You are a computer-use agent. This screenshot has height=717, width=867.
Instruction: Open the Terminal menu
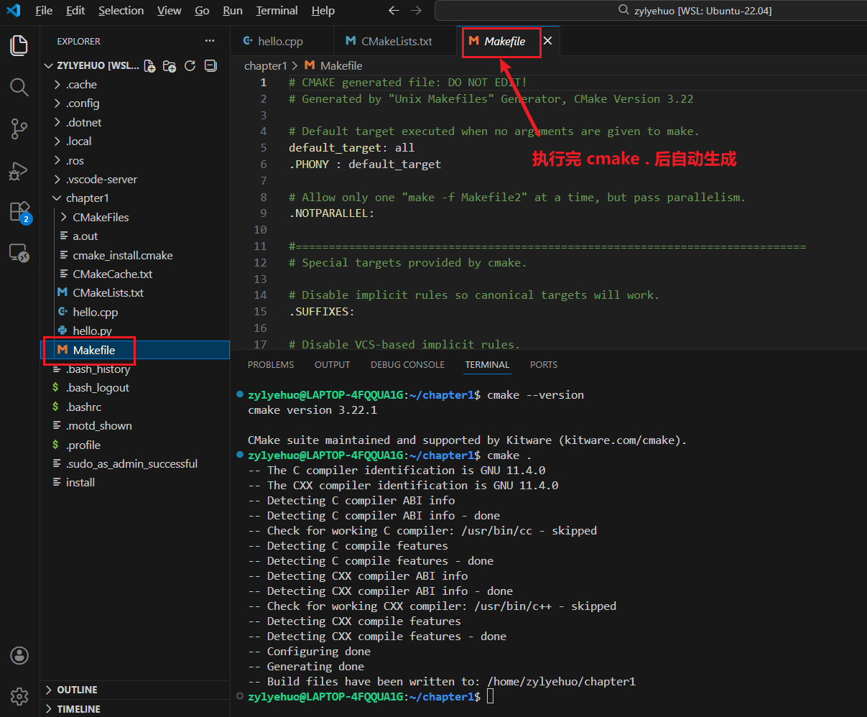277,11
